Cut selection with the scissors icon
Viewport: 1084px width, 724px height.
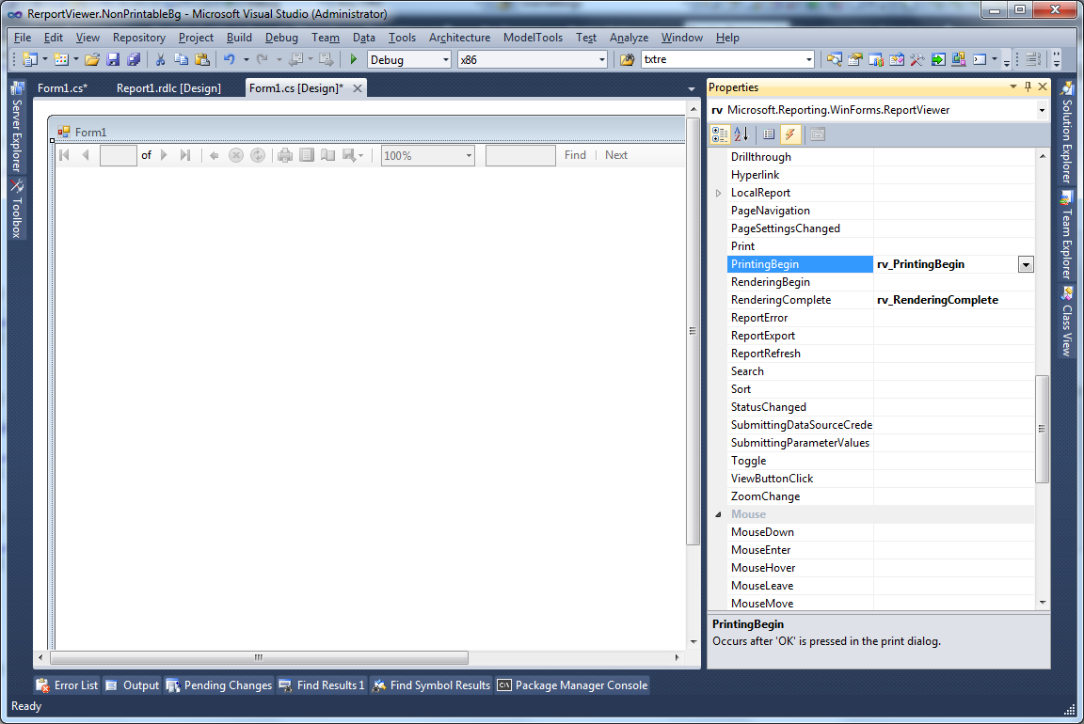pyautogui.click(x=160, y=59)
